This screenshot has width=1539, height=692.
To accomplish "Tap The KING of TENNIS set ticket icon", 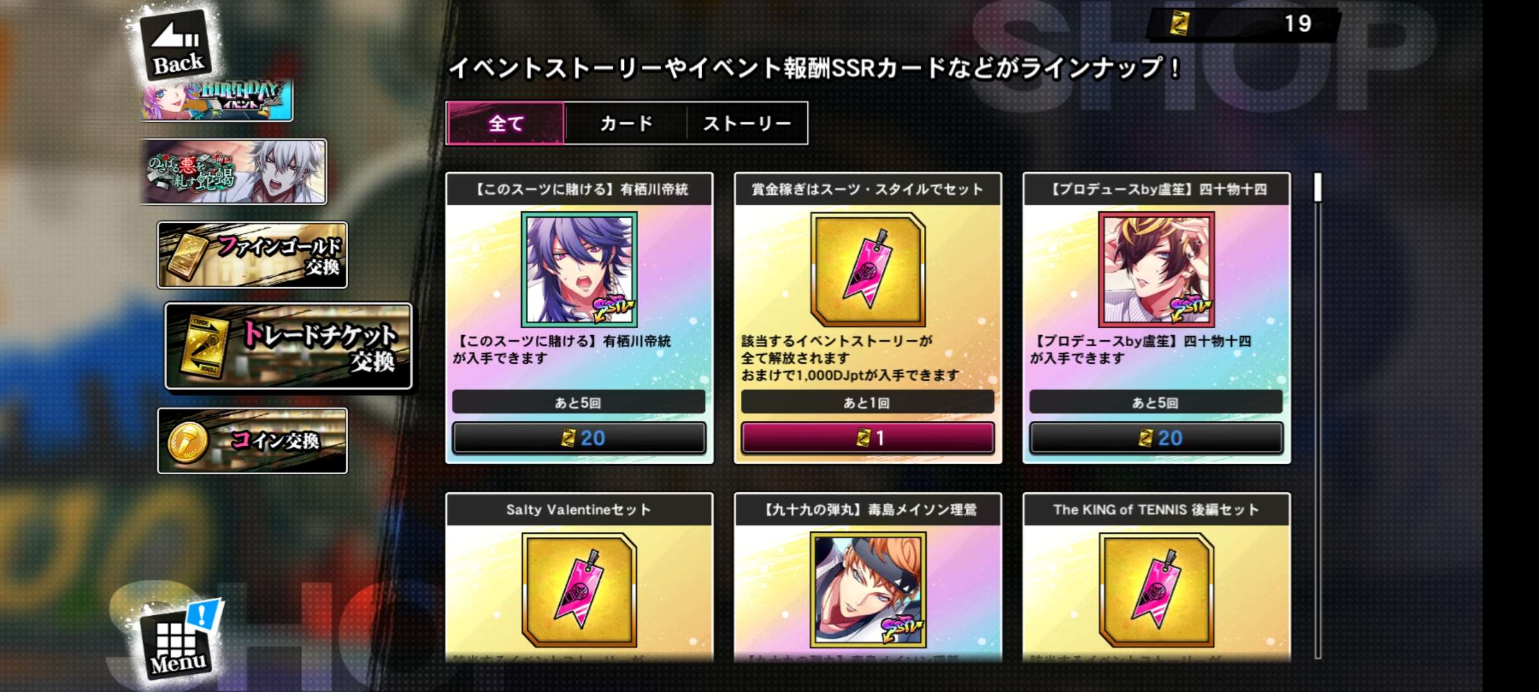I will coord(1156,589).
